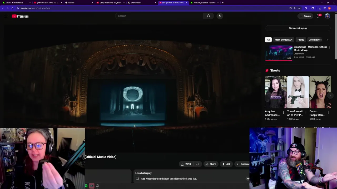Screen dimensions: 337x189
Task: Bookmark this page with the star icon
Action: pyautogui.click(x=299, y=8)
